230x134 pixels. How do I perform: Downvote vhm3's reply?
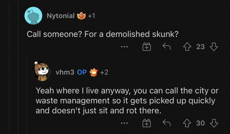pos(214,123)
